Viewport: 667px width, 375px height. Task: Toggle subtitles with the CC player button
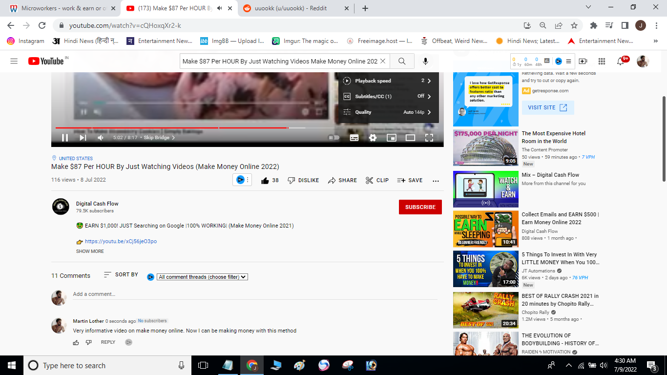click(x=354, y=138)
